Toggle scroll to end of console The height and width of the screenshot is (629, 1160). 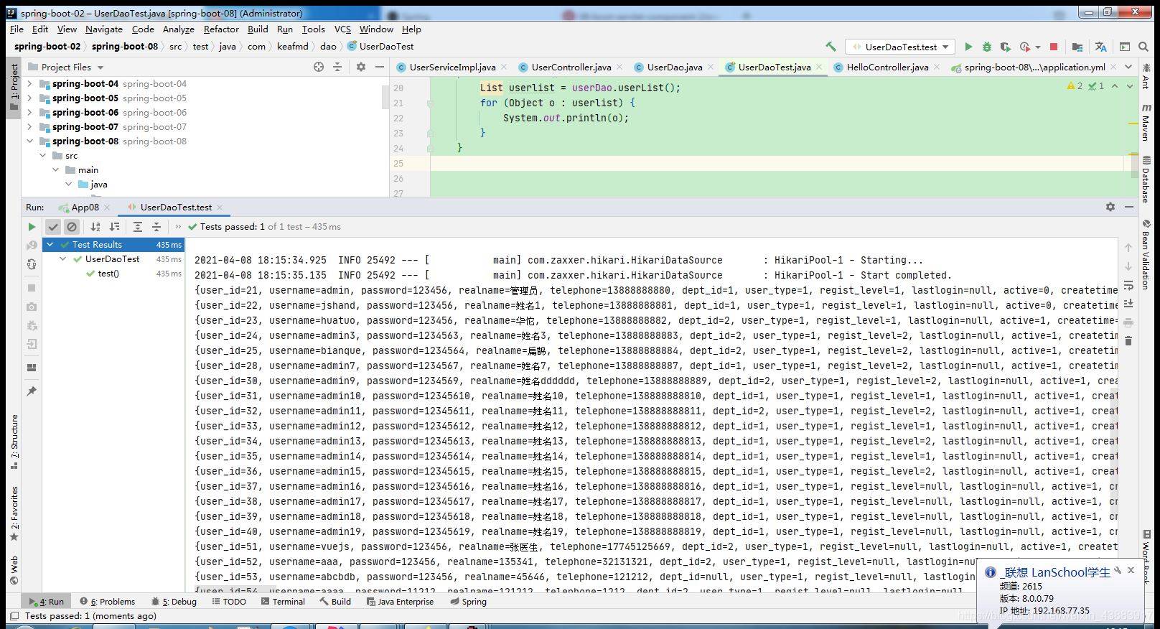point(1128,304)
